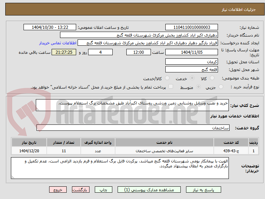
Task: Click the بازگشت back button
Action: (x=81, y=190)
